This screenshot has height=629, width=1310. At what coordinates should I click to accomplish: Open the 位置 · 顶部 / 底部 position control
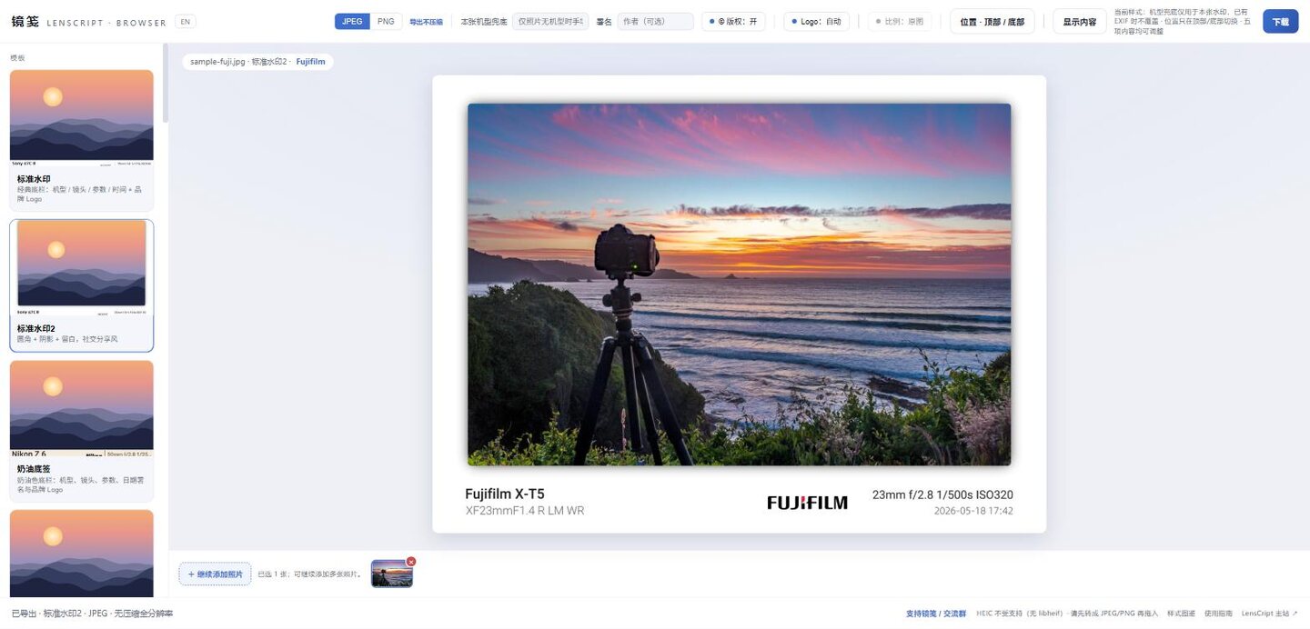tap(992, 22)
